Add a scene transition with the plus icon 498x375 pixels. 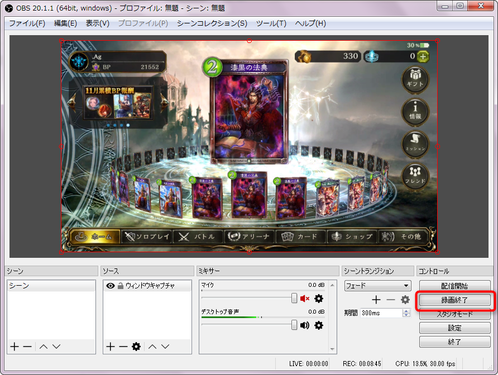pyautogui.click(x=376, y=300)
